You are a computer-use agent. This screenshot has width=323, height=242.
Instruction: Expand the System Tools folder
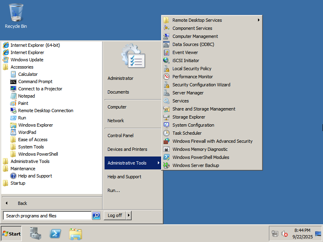31,147
